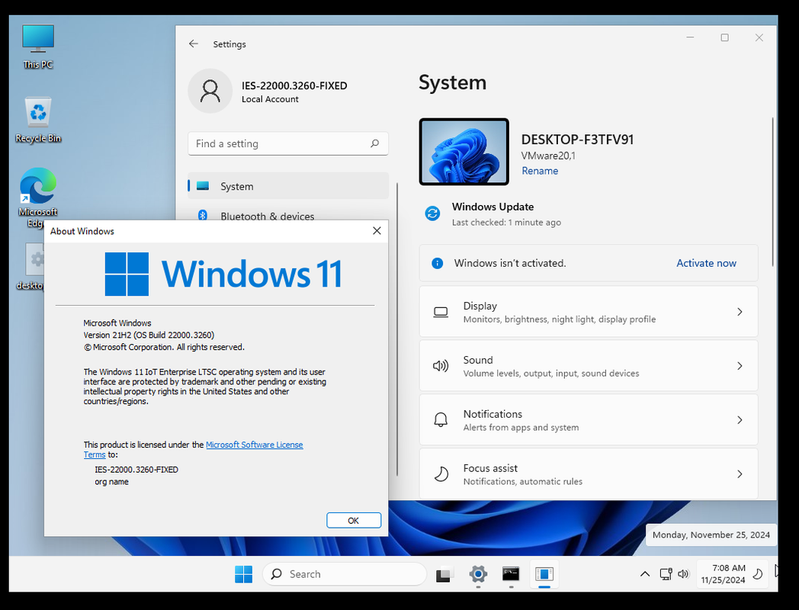The width and height of the screenshot is (799, 610).
Task: Open the Microsoft Software License link
Action: (x=255, y=445)
